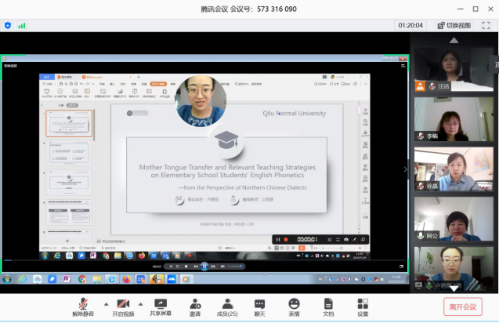499x323 pixels.
Task: Open the 设置 settings icon
Action: (363, 307)
